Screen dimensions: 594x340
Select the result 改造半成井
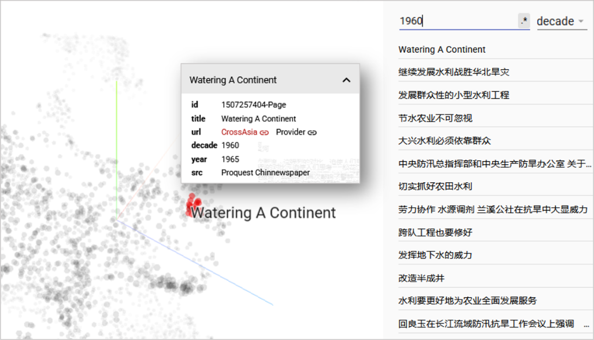tap(421, 278)
